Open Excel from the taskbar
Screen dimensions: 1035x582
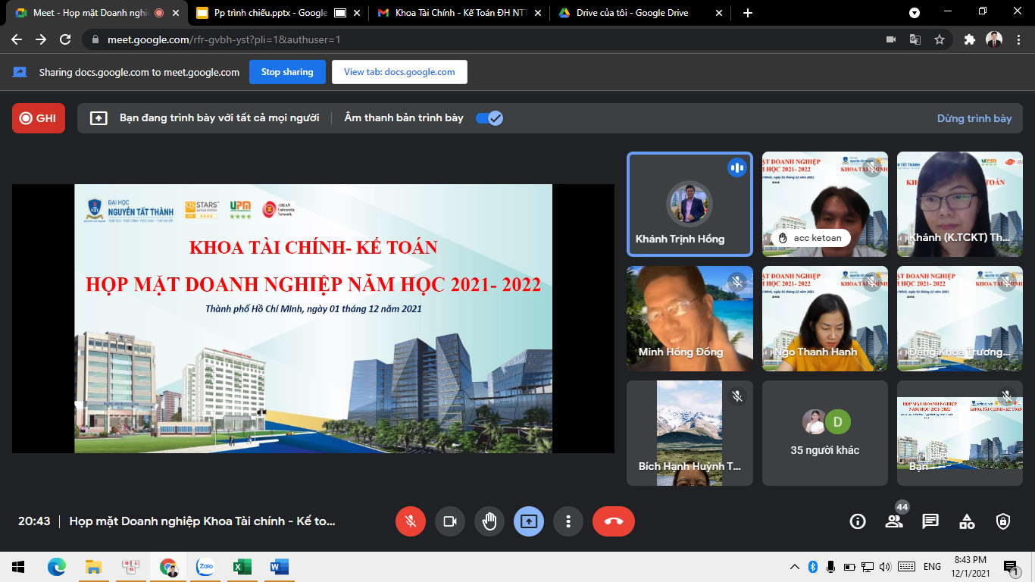(242, 567)
